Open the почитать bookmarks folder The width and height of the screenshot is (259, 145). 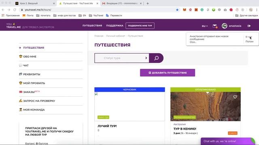coord(43,15)
